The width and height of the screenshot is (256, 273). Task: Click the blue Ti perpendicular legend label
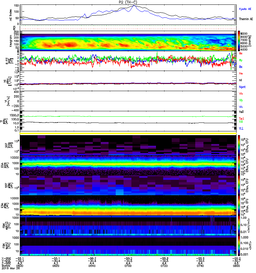(x=241, y=129)
